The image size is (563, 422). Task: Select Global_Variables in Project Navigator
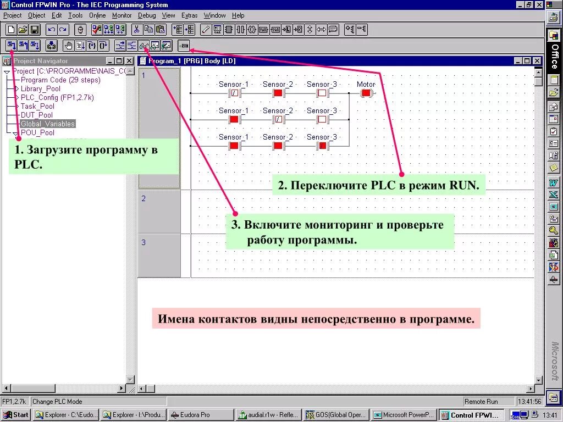coord(48,124)
